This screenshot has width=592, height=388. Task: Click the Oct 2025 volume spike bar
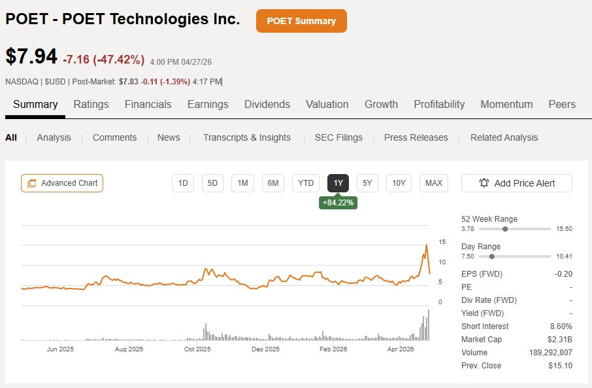pos(206,332)
